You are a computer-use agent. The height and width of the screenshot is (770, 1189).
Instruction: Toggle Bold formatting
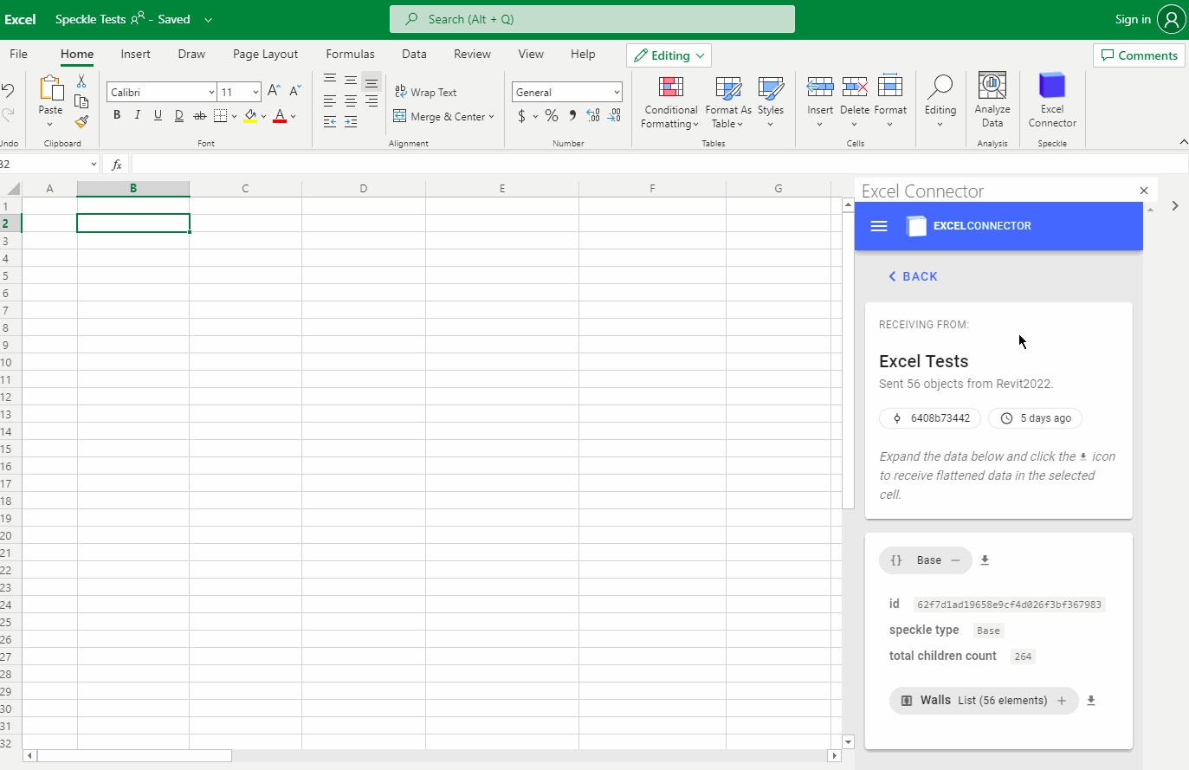pos(117,115)
